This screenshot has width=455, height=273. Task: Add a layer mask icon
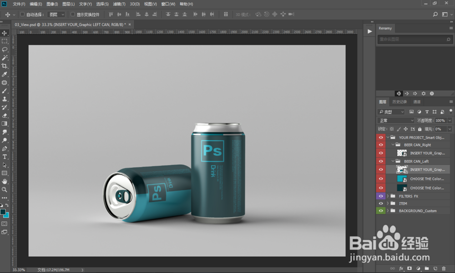pyautogui.click(x=409, y=268)
